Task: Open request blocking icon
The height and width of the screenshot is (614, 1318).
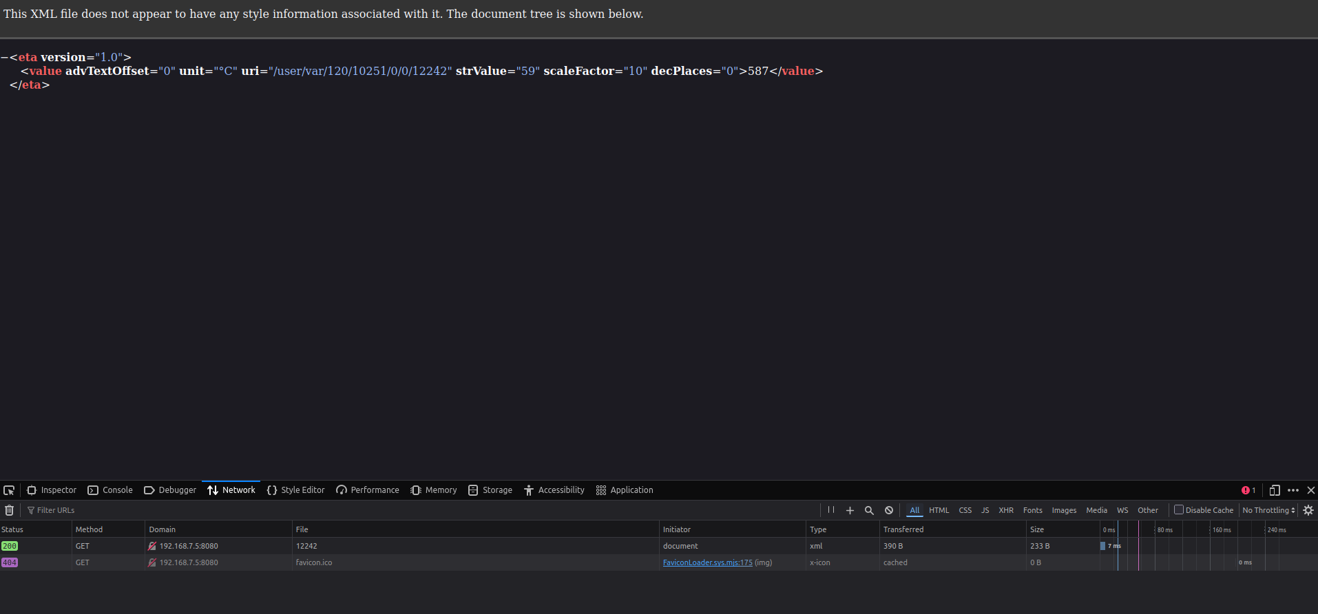Action: click(889, 510)
